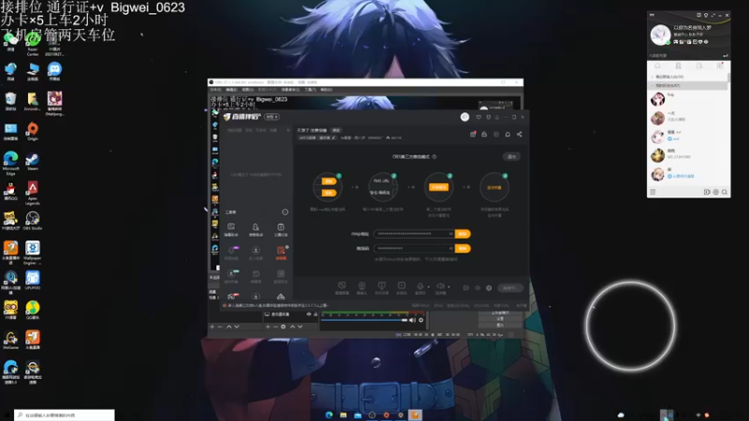The width and height of the screenshot is (749, 421).
Task: Open the WeGame desktop shortcut
Action: (x=10, y=340)
